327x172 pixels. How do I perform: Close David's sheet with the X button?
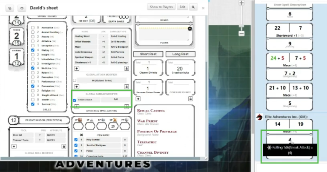tap(203, 9)
